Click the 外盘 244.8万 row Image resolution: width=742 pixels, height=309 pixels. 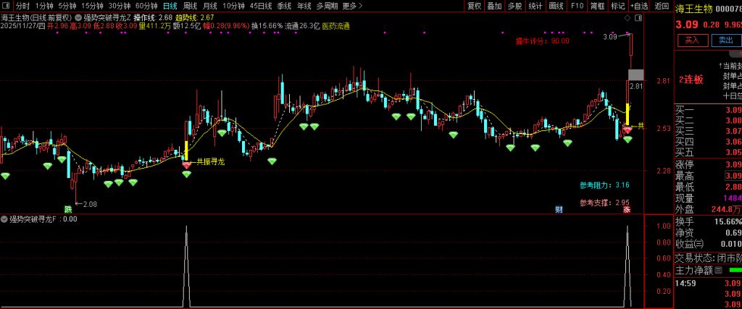point(708,209)
